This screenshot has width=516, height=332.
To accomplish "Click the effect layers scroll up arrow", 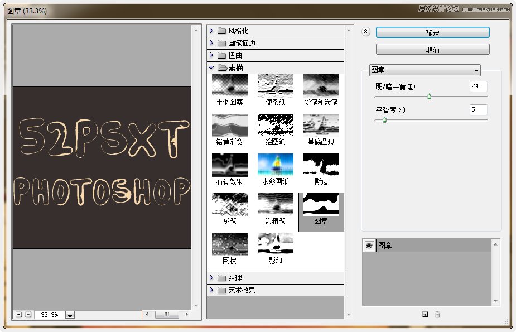I will (x=495, y=244).
